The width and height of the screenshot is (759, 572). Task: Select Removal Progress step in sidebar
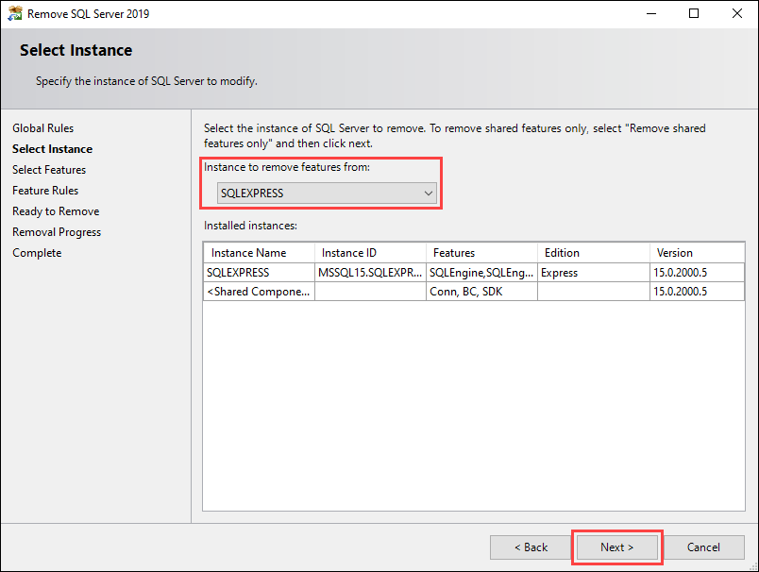[x=57, y=232]
